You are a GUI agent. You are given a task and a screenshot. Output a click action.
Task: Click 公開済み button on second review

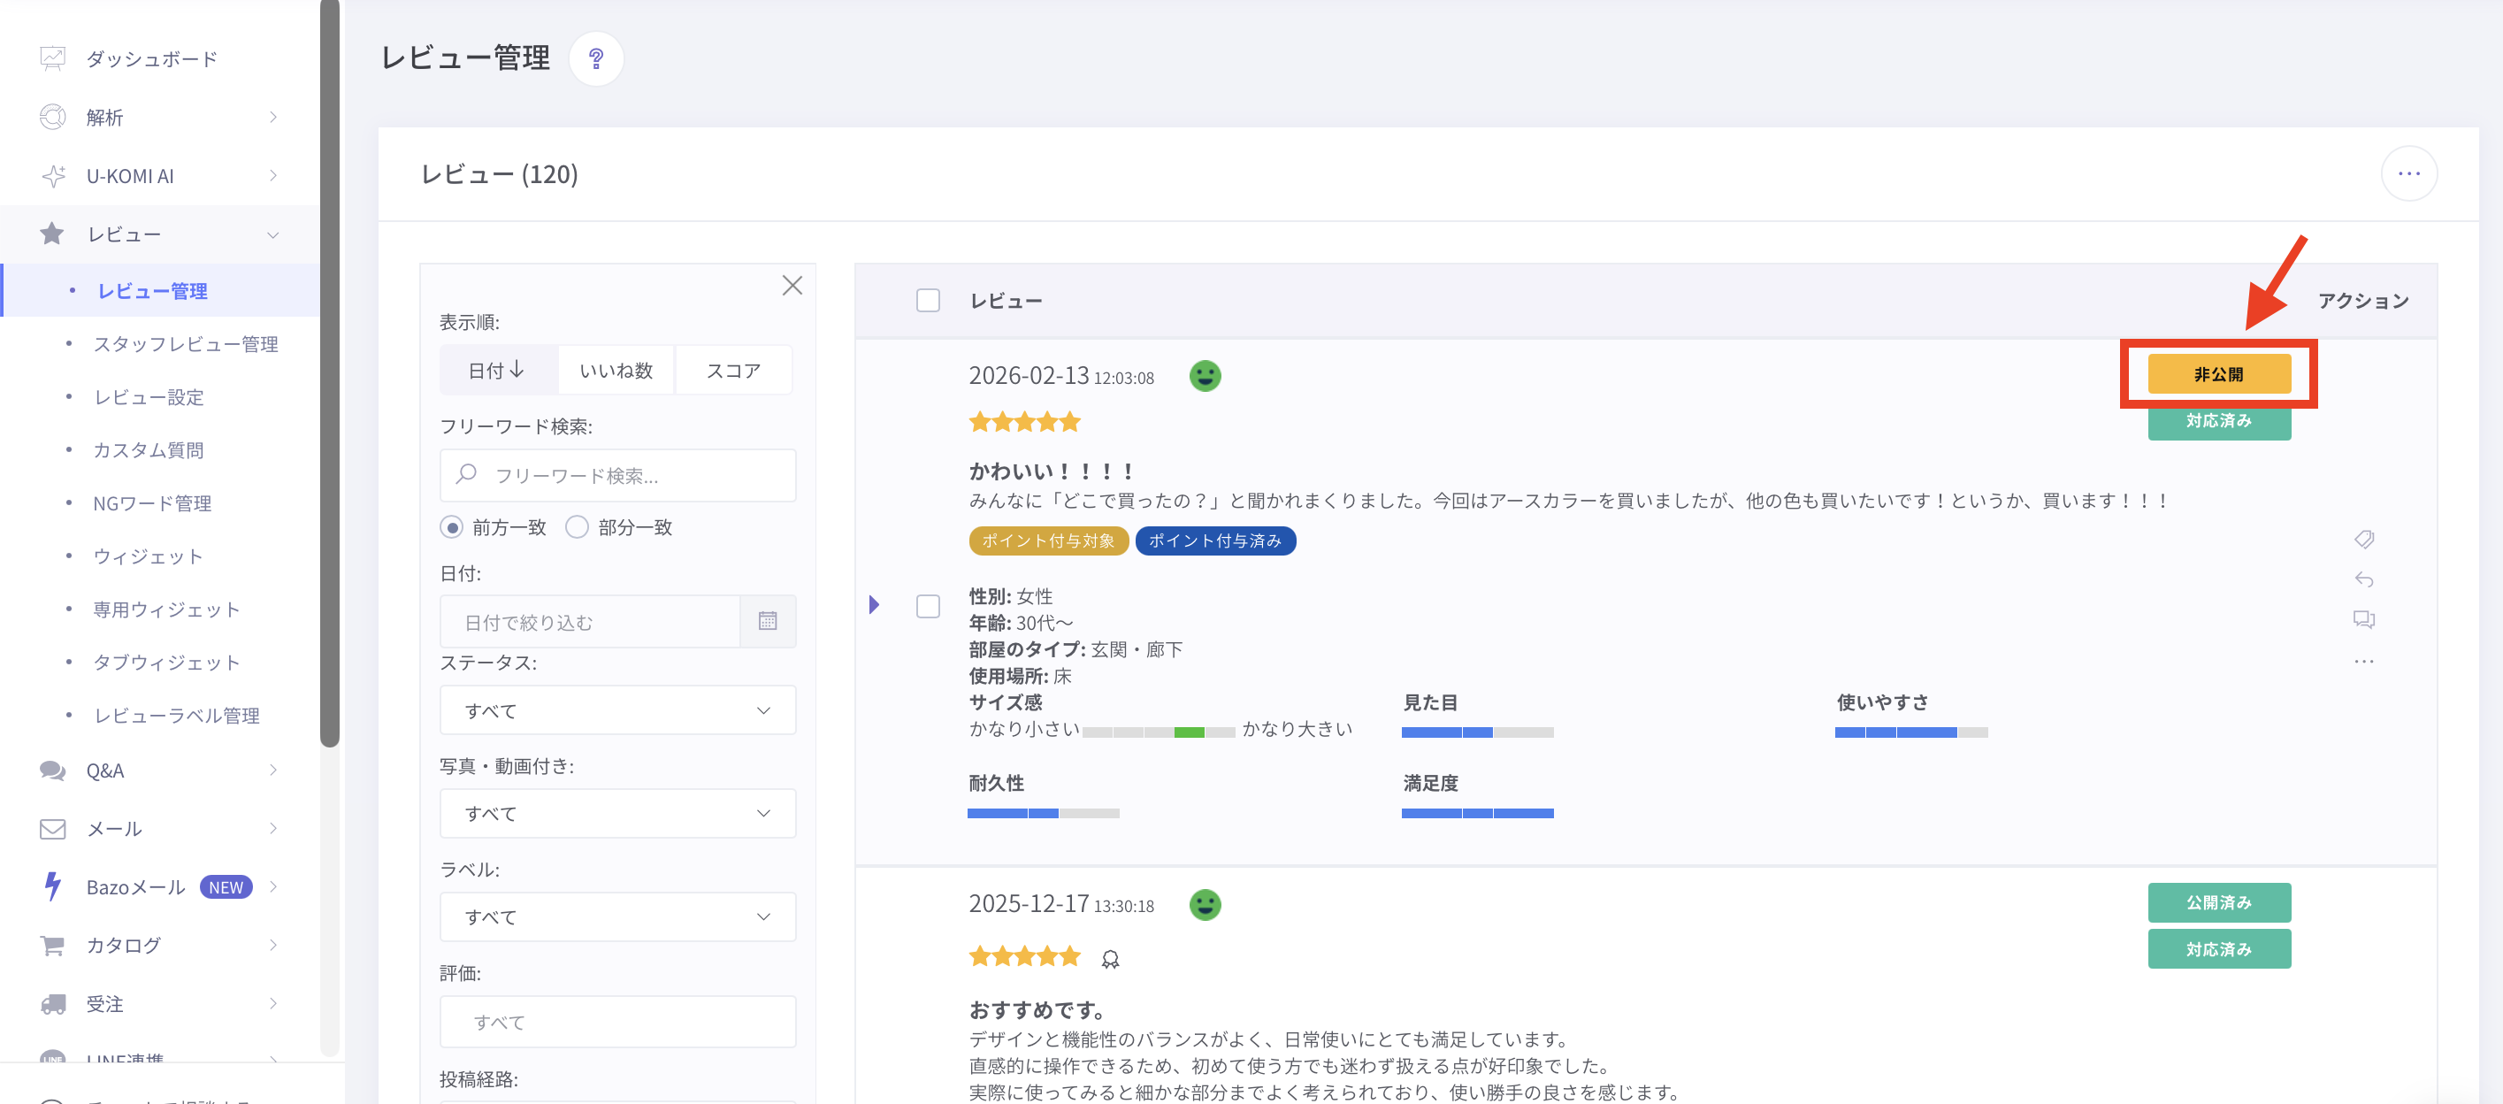pos(2218,903)
